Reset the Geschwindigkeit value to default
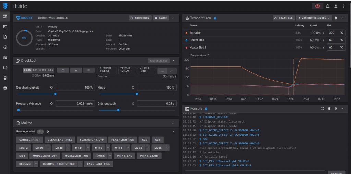351x174 pixels. pos(51,88)
